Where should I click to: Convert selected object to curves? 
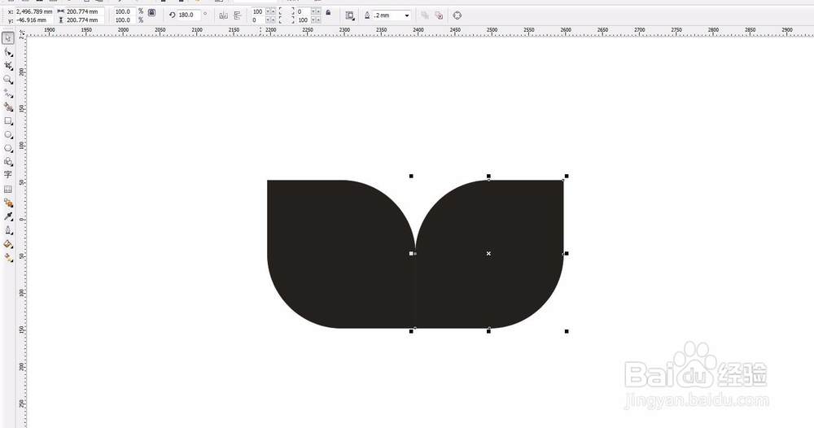pos(457,15)
